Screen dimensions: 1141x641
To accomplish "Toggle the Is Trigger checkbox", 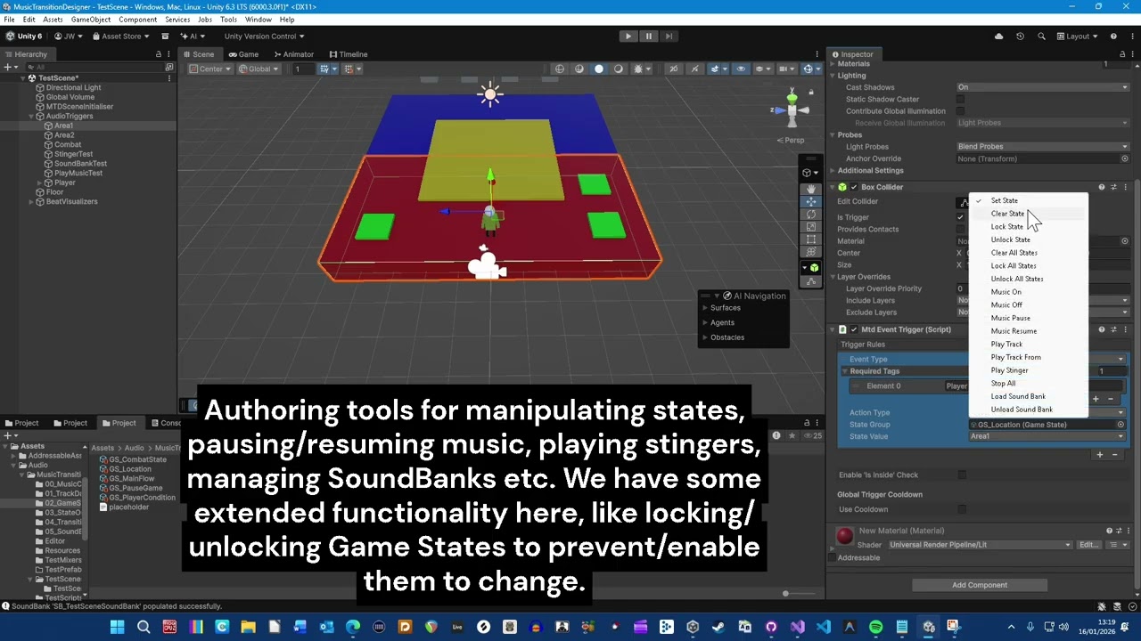I will 961,217.
